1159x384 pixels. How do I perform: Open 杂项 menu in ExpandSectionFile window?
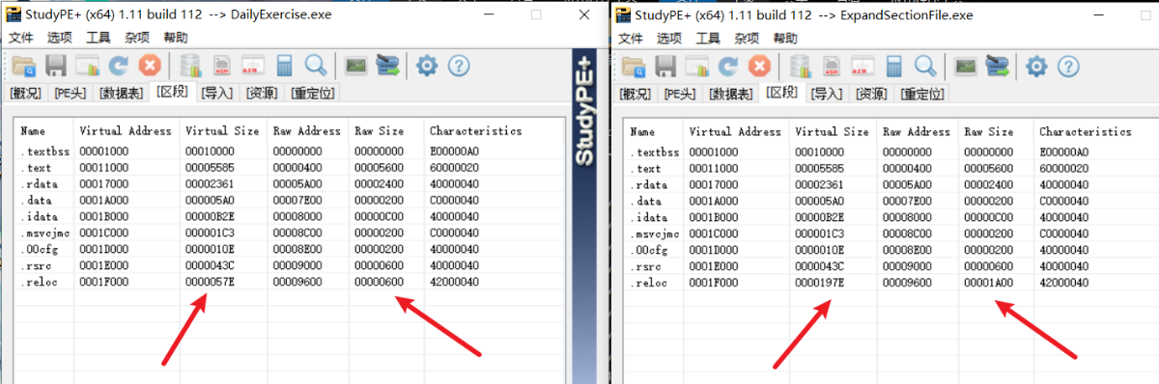pos(747,39)
